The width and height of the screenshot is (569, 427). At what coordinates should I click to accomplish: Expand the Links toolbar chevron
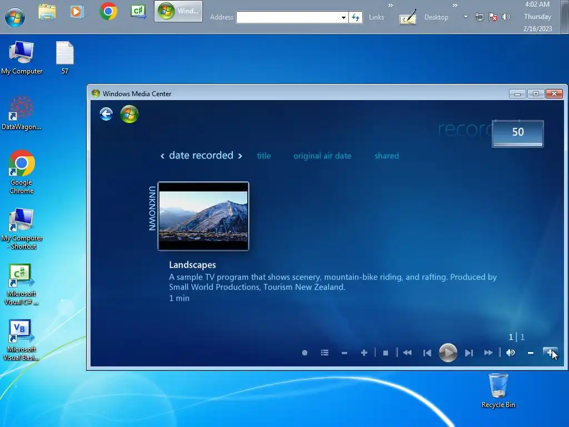391,5
